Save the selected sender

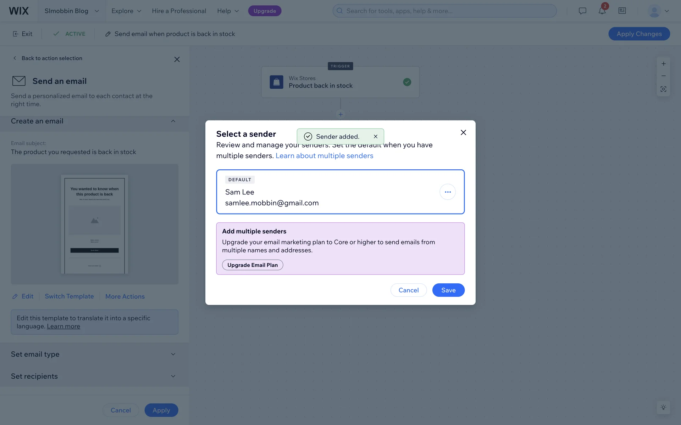(x=448, y=290)
